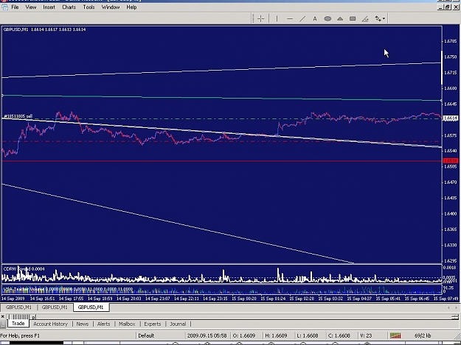This screenshot has width=461, height=345.
Task: Click the #10511805 sell order label
Action: pos(18,116)
